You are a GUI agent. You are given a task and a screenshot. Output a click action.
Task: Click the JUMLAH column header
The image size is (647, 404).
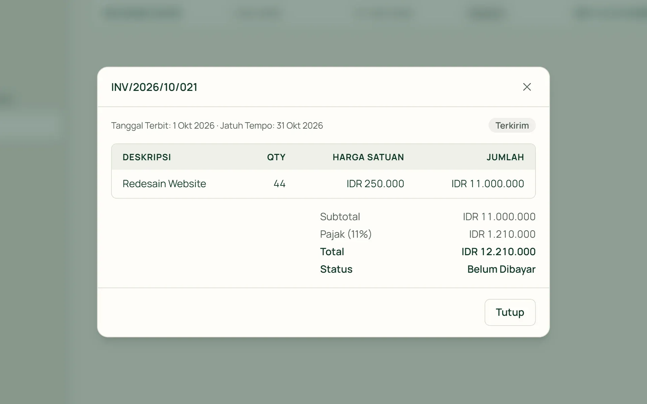505,157
